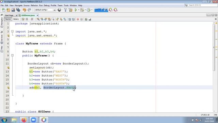
Task: Open the Navigate menu
Action: 18,5
